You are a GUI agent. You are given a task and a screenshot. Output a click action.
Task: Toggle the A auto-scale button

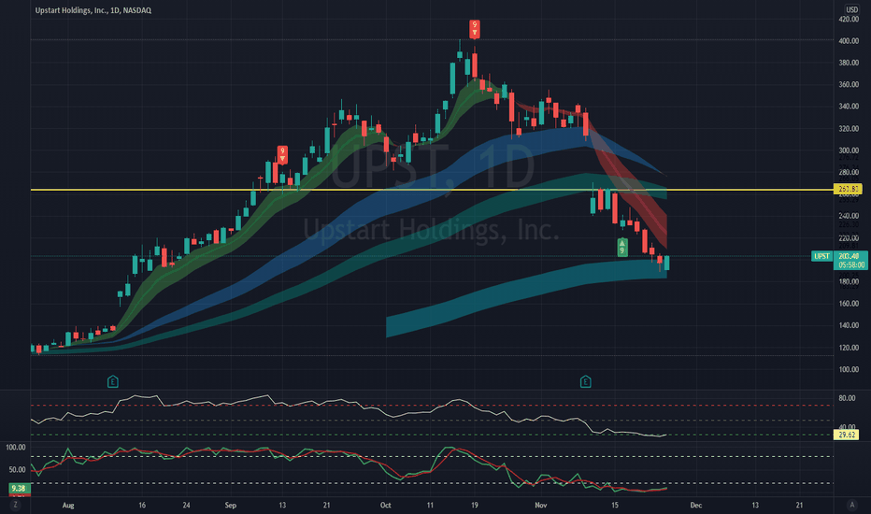pyautogui.click(x=852, y=505)
